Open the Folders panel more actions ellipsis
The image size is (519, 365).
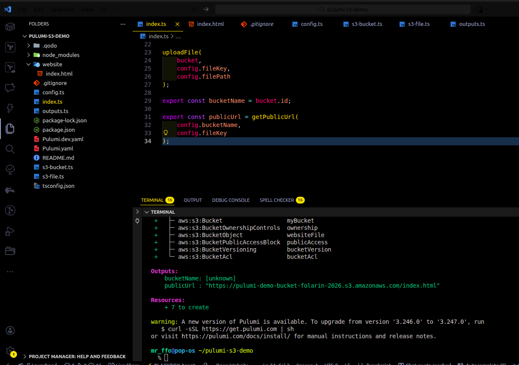[x=123, y=24]
